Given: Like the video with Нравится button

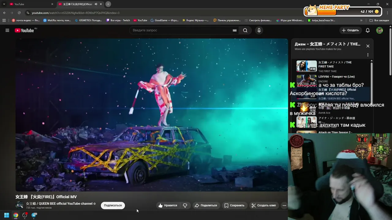Looking at the screenshot, I should click(x=168, y=205).
